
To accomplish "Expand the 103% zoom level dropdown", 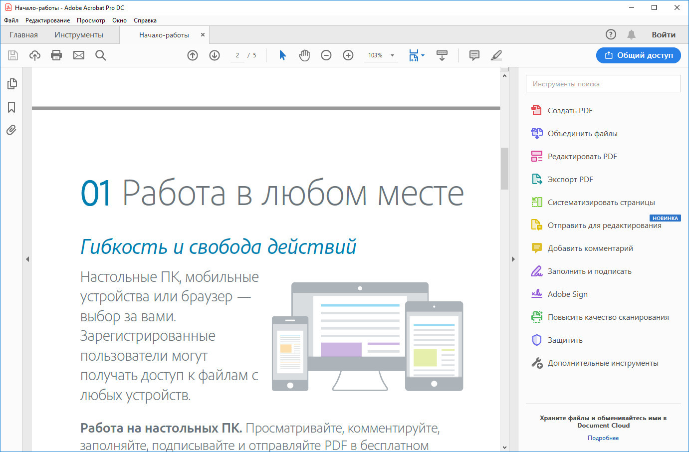I will [392, 55].
